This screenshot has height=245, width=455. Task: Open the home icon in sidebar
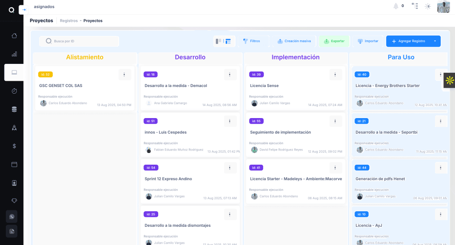tap(14, 36)
